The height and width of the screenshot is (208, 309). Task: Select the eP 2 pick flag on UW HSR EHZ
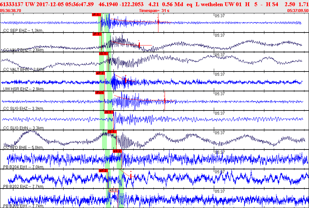[x=100, y=73]
